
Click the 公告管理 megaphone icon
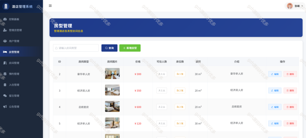5,107
